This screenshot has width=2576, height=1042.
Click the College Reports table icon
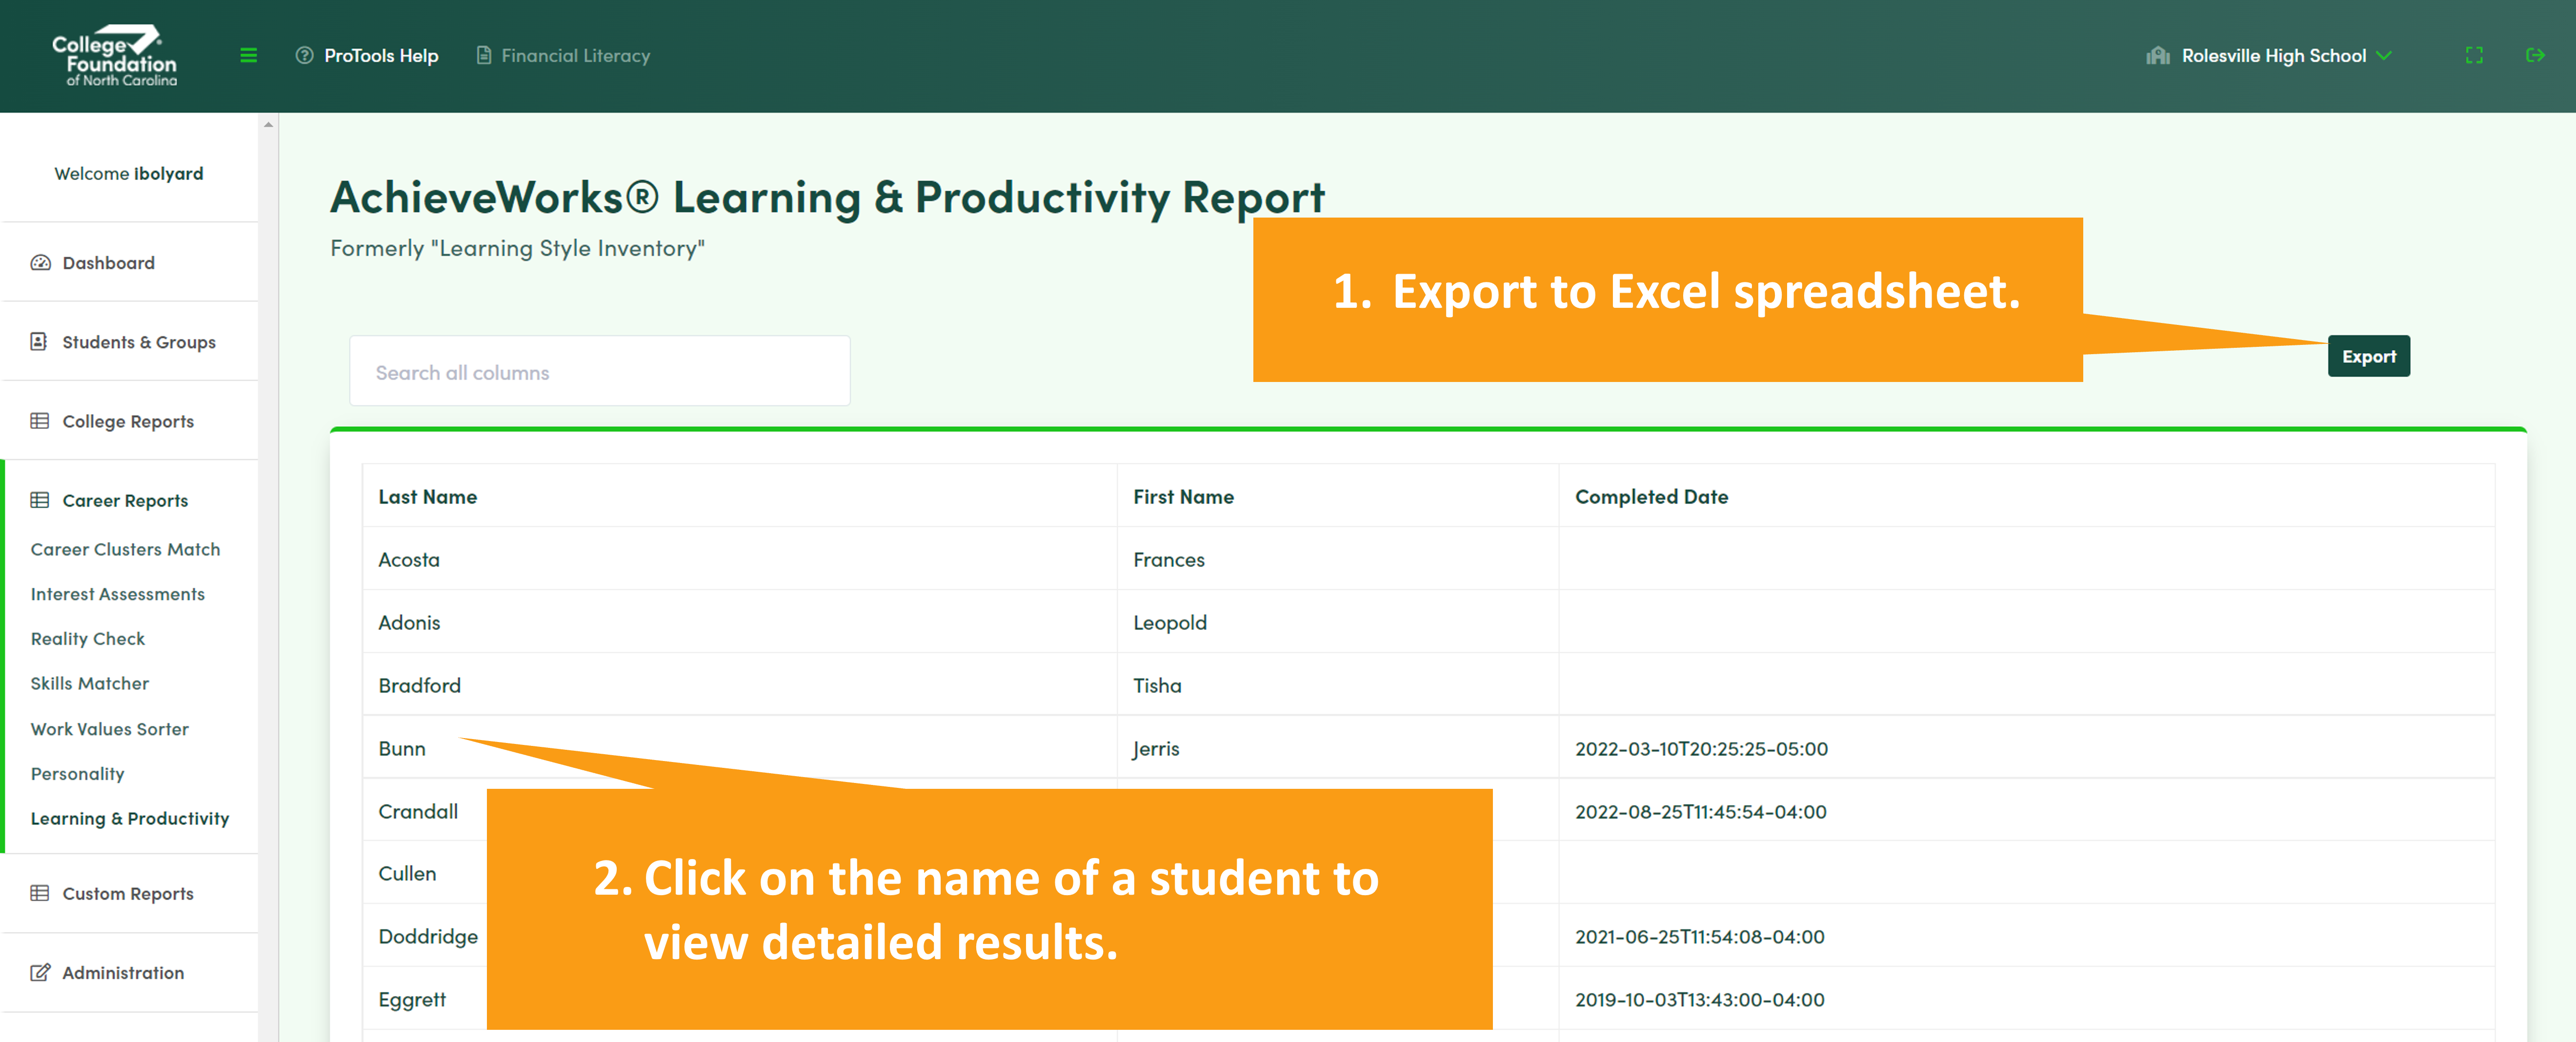coord(40,421)
